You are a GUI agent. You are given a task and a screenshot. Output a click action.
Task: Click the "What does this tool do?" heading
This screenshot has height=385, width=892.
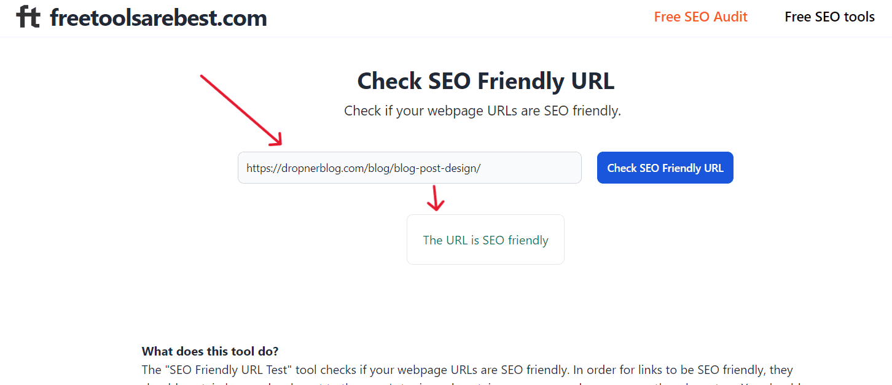click(210, 351)
